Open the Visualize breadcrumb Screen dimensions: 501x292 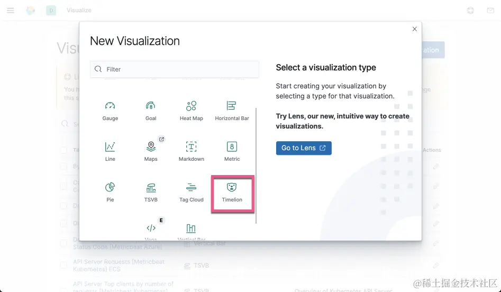(79, 10)
